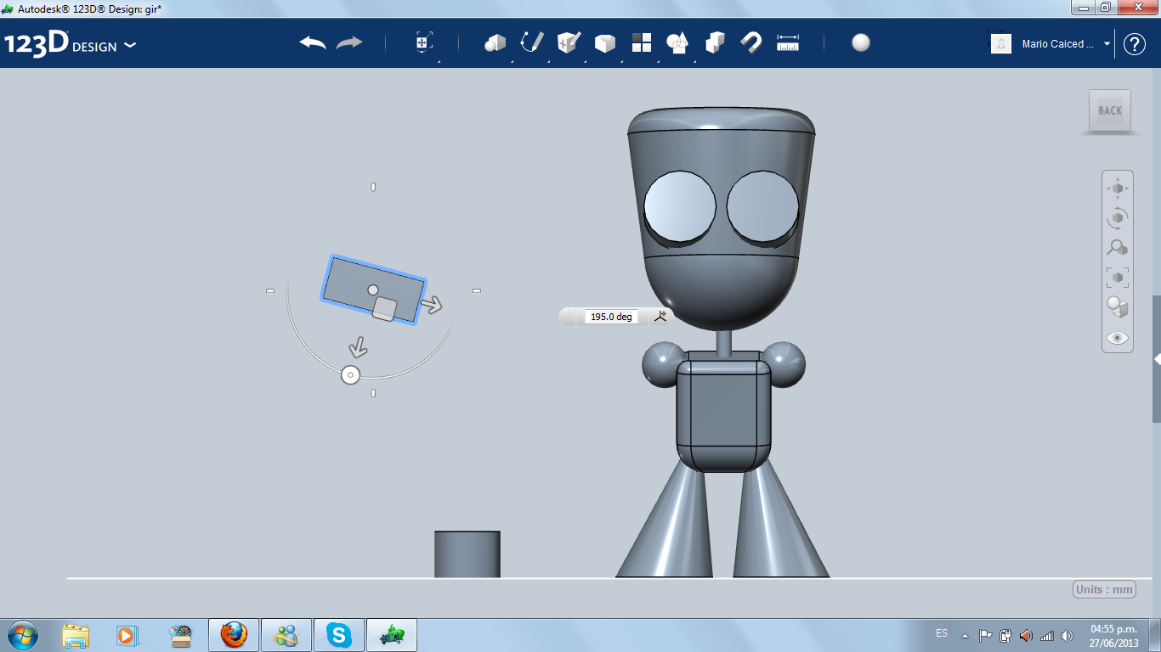Open the Construct tool menu
Screen dimensions: 1161x652
click(x=569, y=42)
